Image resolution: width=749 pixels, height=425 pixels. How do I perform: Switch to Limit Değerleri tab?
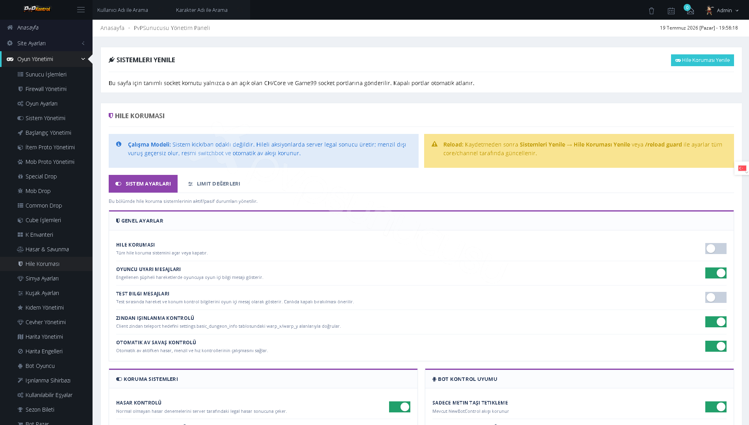coord(214,184)
